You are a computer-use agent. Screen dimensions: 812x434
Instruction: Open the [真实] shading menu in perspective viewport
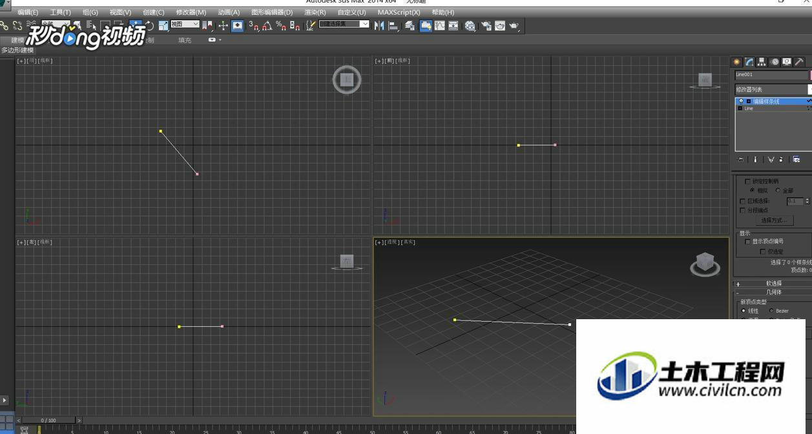click(x=408, y=242)
